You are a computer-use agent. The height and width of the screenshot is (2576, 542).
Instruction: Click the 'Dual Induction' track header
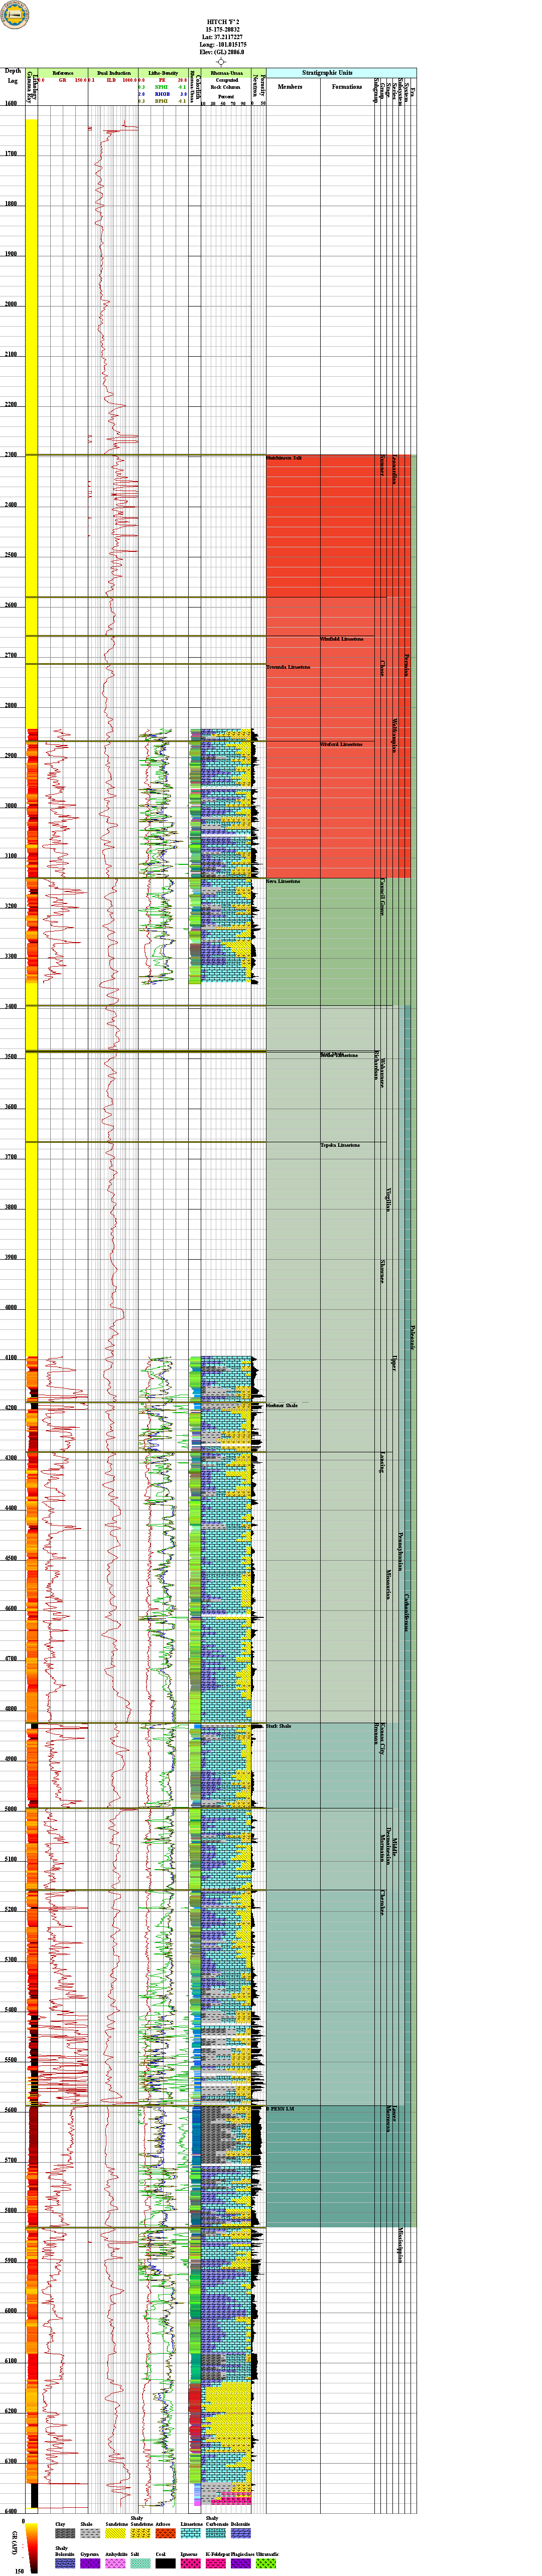pos(114,73)
